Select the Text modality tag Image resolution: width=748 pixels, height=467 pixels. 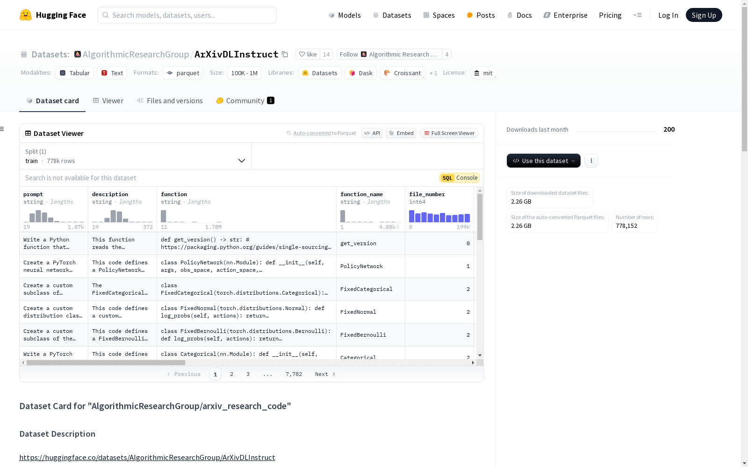[112, 73]
